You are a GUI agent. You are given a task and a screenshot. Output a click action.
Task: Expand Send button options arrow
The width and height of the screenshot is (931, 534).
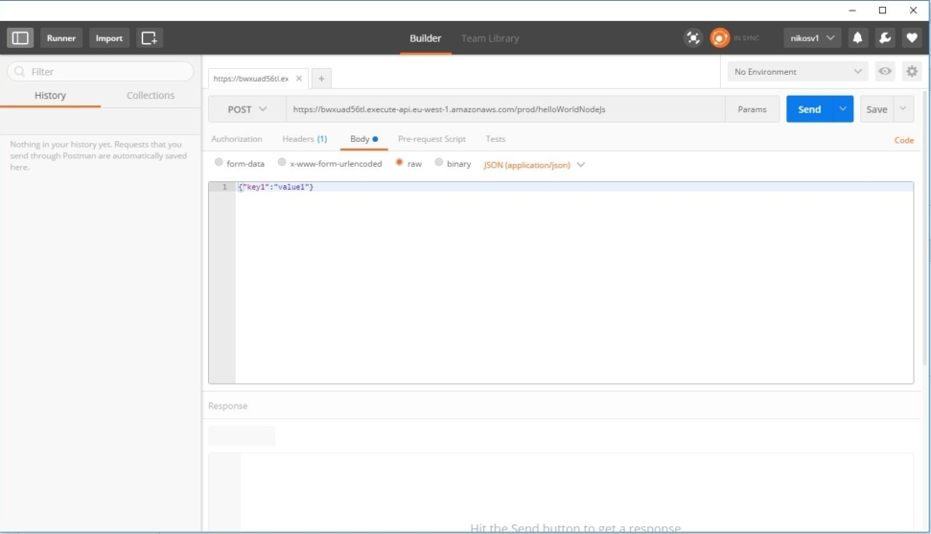point(843,109)
